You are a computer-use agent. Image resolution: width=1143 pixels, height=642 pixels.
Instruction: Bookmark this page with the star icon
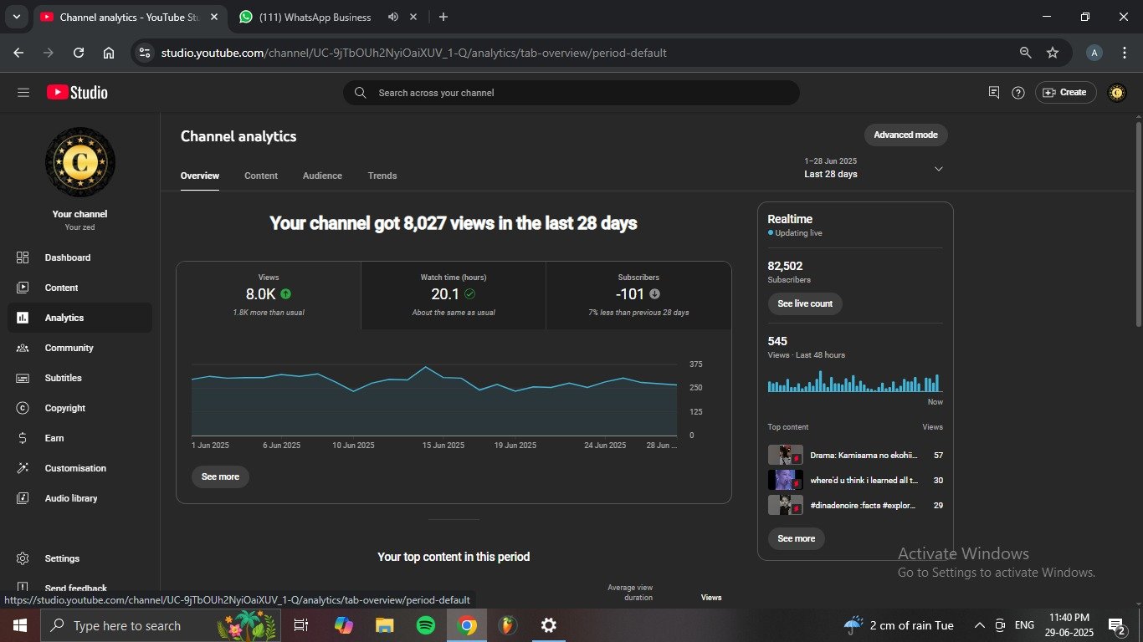(x=1053, y=53)
